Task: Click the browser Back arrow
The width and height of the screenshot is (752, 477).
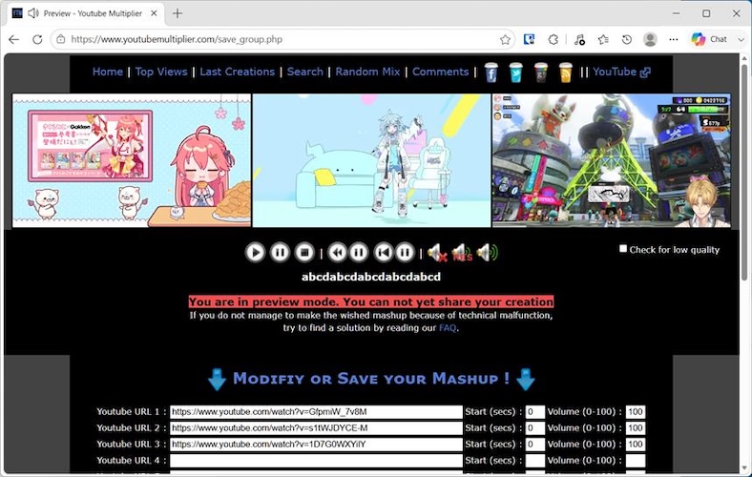Action: (14, 39)
